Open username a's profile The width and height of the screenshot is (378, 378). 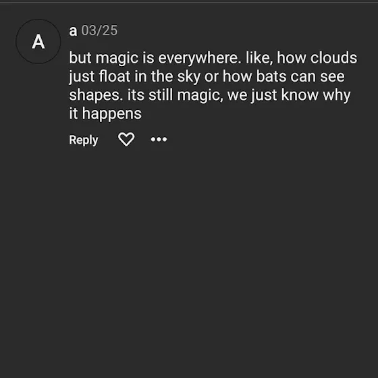click(73, 31)
